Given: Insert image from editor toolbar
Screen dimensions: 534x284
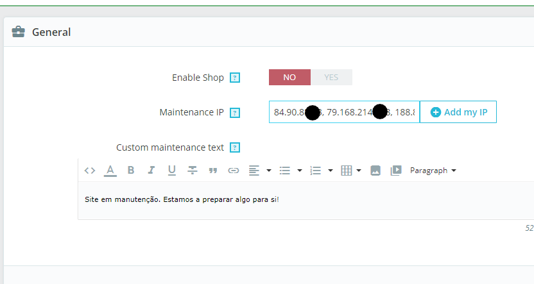Looking at the screenshot, I should tap(375, 171).
